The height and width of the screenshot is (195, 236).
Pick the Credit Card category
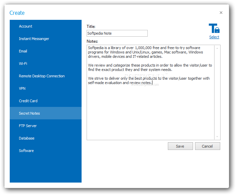click(46, 101)
